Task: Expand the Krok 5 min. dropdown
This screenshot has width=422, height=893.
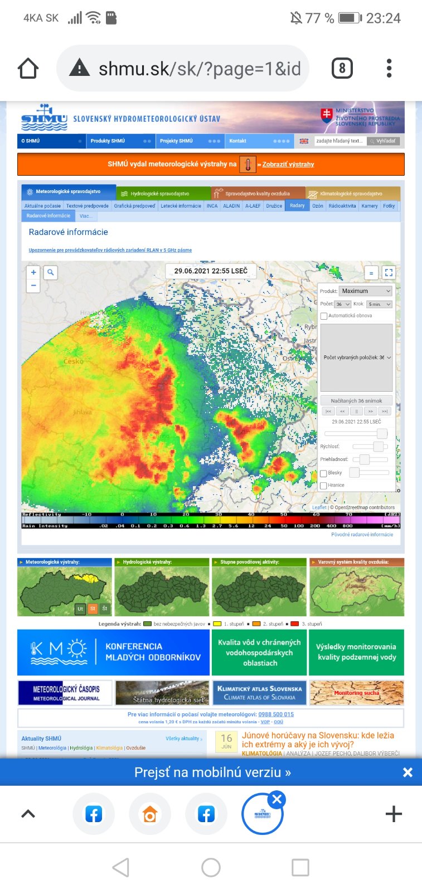Action: (x=379, y=304)
